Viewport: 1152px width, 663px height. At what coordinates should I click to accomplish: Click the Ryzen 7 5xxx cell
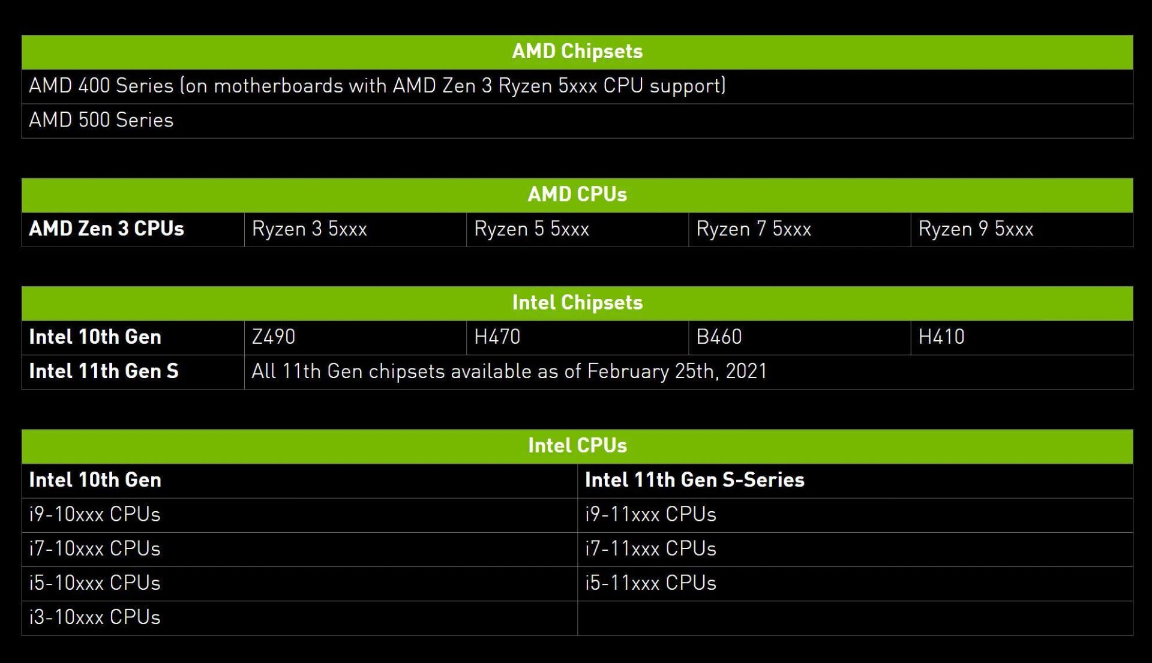754,229
